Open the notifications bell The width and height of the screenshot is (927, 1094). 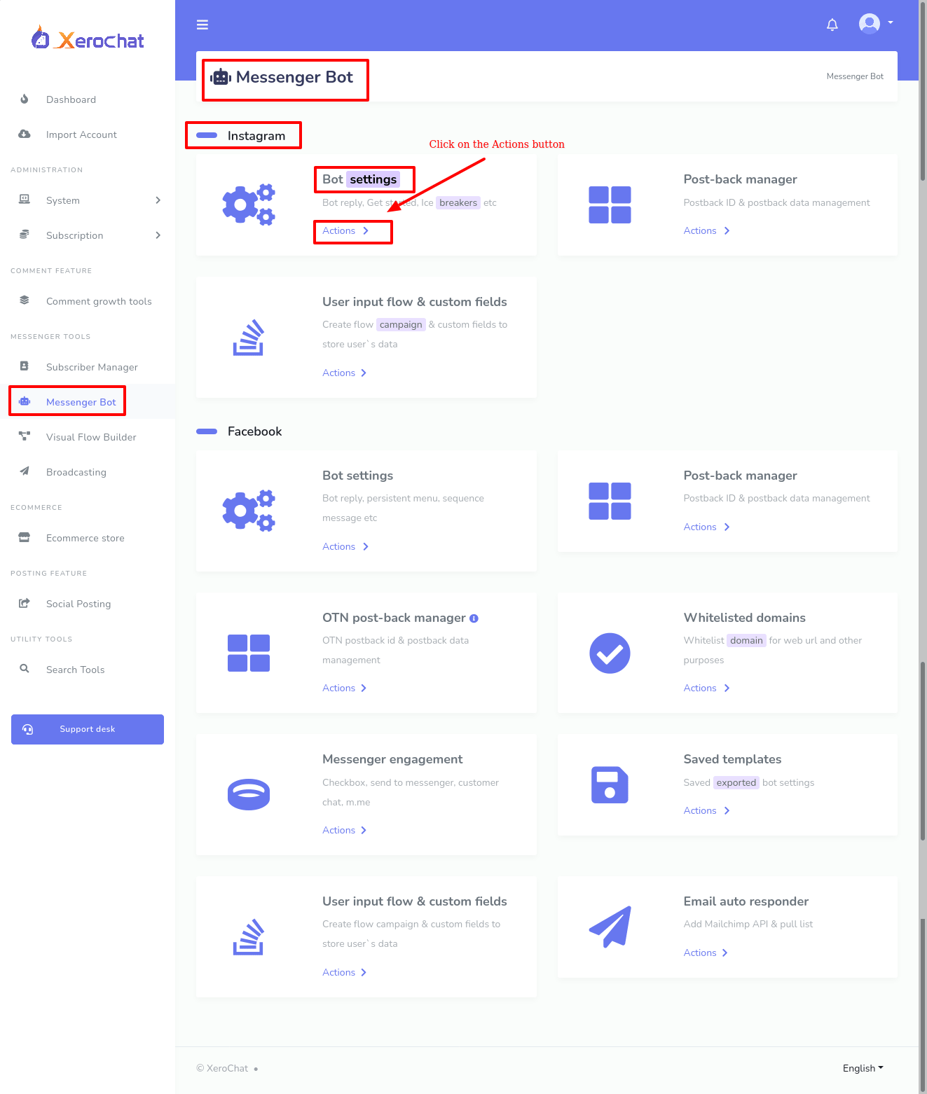[x=832, y=25]
